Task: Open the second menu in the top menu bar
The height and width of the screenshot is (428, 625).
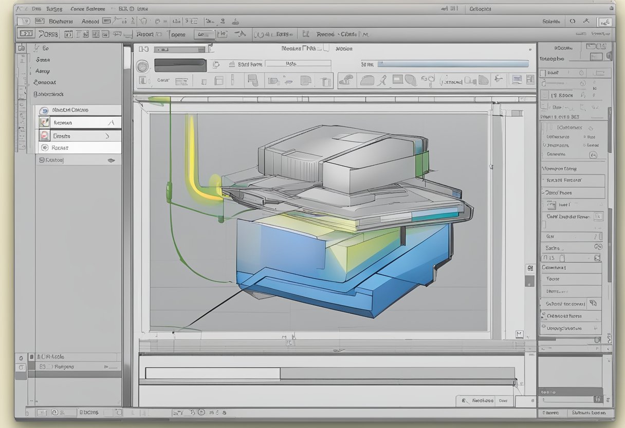Action: [x=54, y=9]
